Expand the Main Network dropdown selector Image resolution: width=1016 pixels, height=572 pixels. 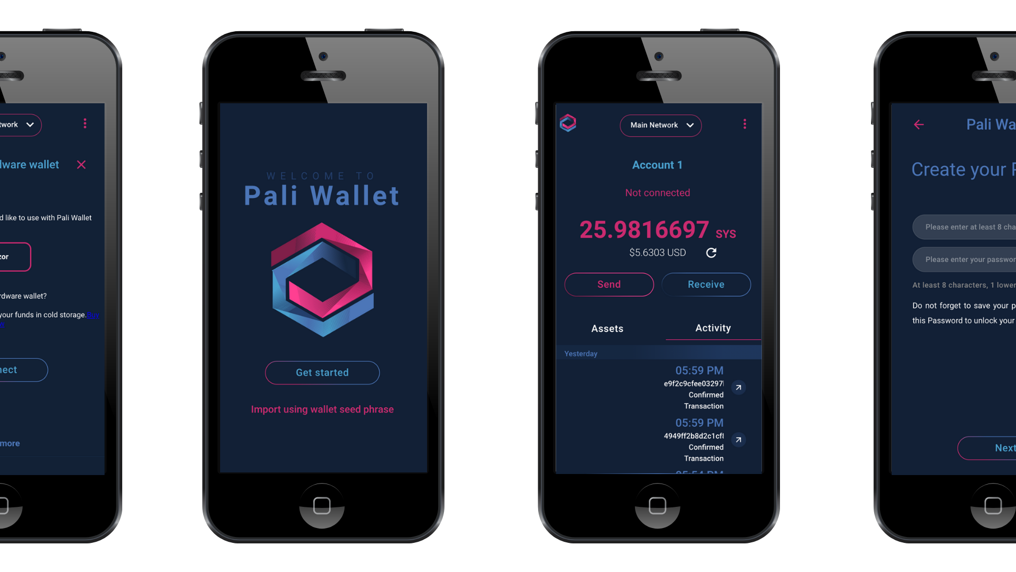click(658, 125)
